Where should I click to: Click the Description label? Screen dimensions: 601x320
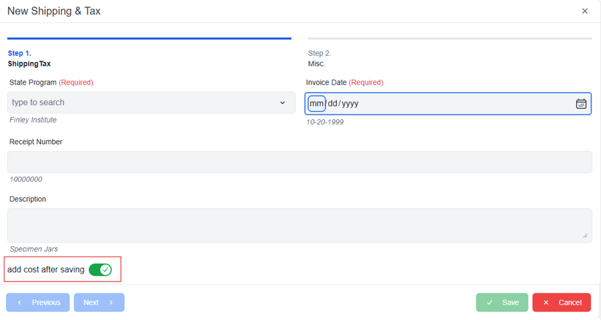point(27,199)
